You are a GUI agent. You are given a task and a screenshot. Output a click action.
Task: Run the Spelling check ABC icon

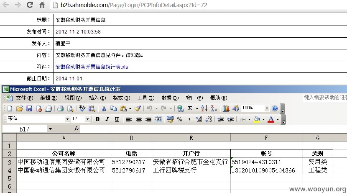click(82, 108)
